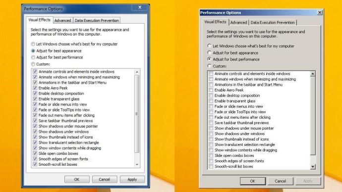Select Let Windows choose option in right dialog
Image resolution: width=342 pixels, height=192 pixels.
click(209, 46)
